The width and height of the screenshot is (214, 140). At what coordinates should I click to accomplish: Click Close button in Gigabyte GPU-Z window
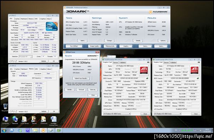(145, 114)
